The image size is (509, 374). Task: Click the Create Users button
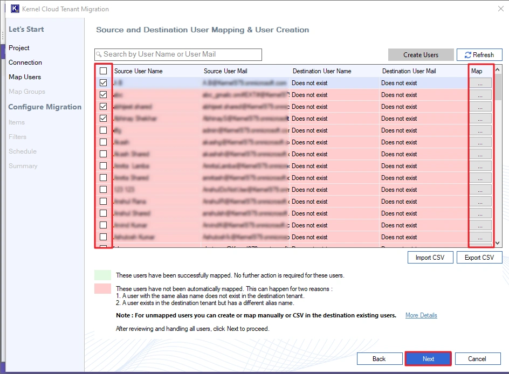coord(421,54)
